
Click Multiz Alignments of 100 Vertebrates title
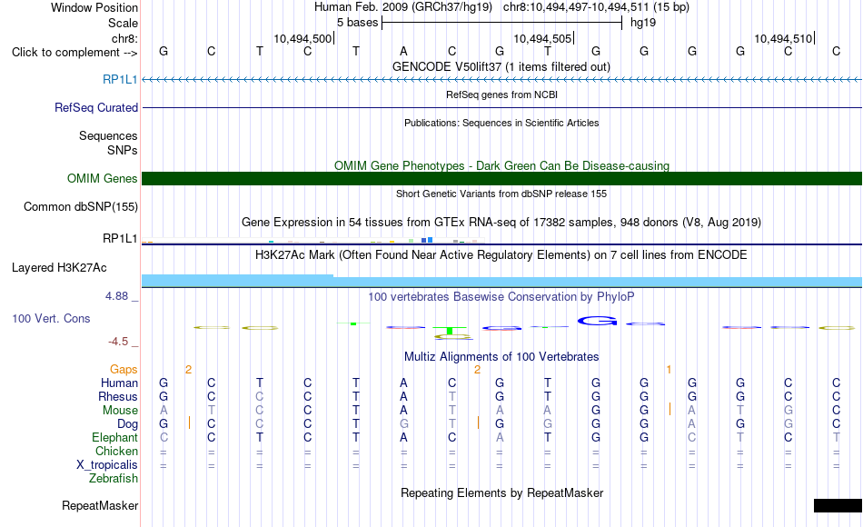pyautogui.click(x=501, y=357)
